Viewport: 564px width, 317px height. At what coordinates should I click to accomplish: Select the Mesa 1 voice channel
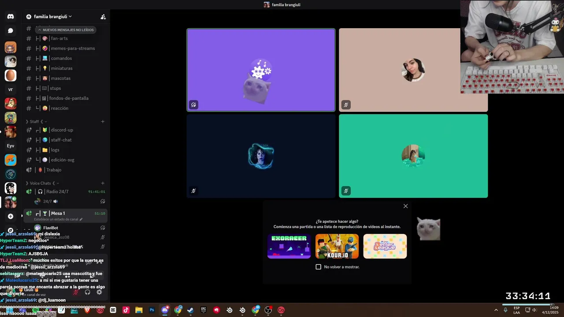[x=65, y=215]
